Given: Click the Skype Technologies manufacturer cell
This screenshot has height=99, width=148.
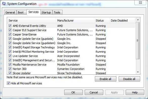Looking at the screenshot, I should [69, 73].
